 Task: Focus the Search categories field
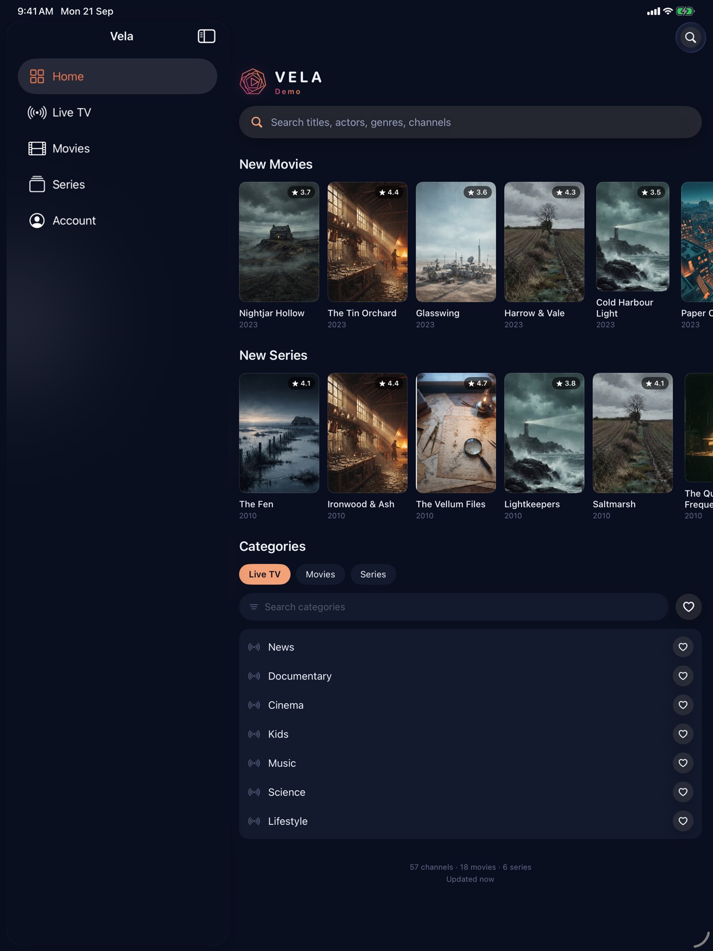(454, 607)
